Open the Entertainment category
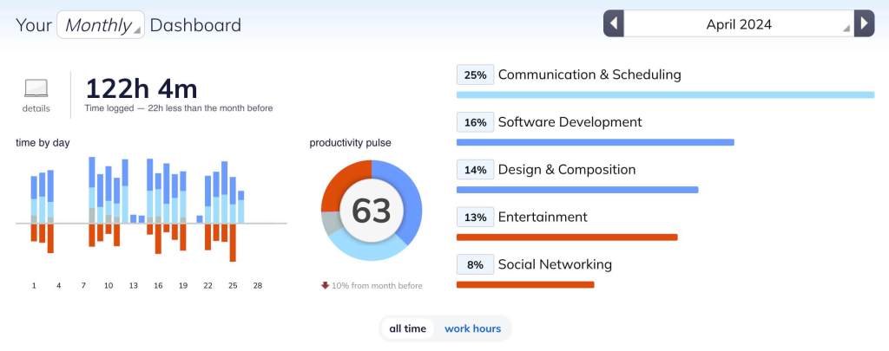The image size is (889, 351). coord(542,217)
